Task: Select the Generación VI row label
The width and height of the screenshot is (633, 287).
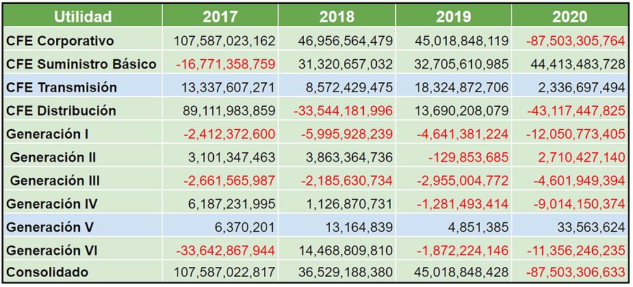Action: [x=52, y=251]
